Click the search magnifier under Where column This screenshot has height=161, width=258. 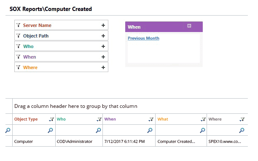[x=242, y=130]
